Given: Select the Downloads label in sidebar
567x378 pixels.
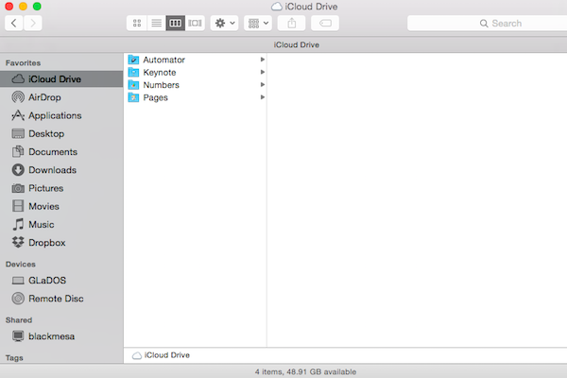Looking at the screenshot, I should coord(52,170).
